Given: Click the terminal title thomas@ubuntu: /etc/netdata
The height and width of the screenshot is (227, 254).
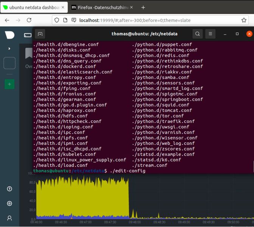Looking at the screenshot, I should [144, 34].
